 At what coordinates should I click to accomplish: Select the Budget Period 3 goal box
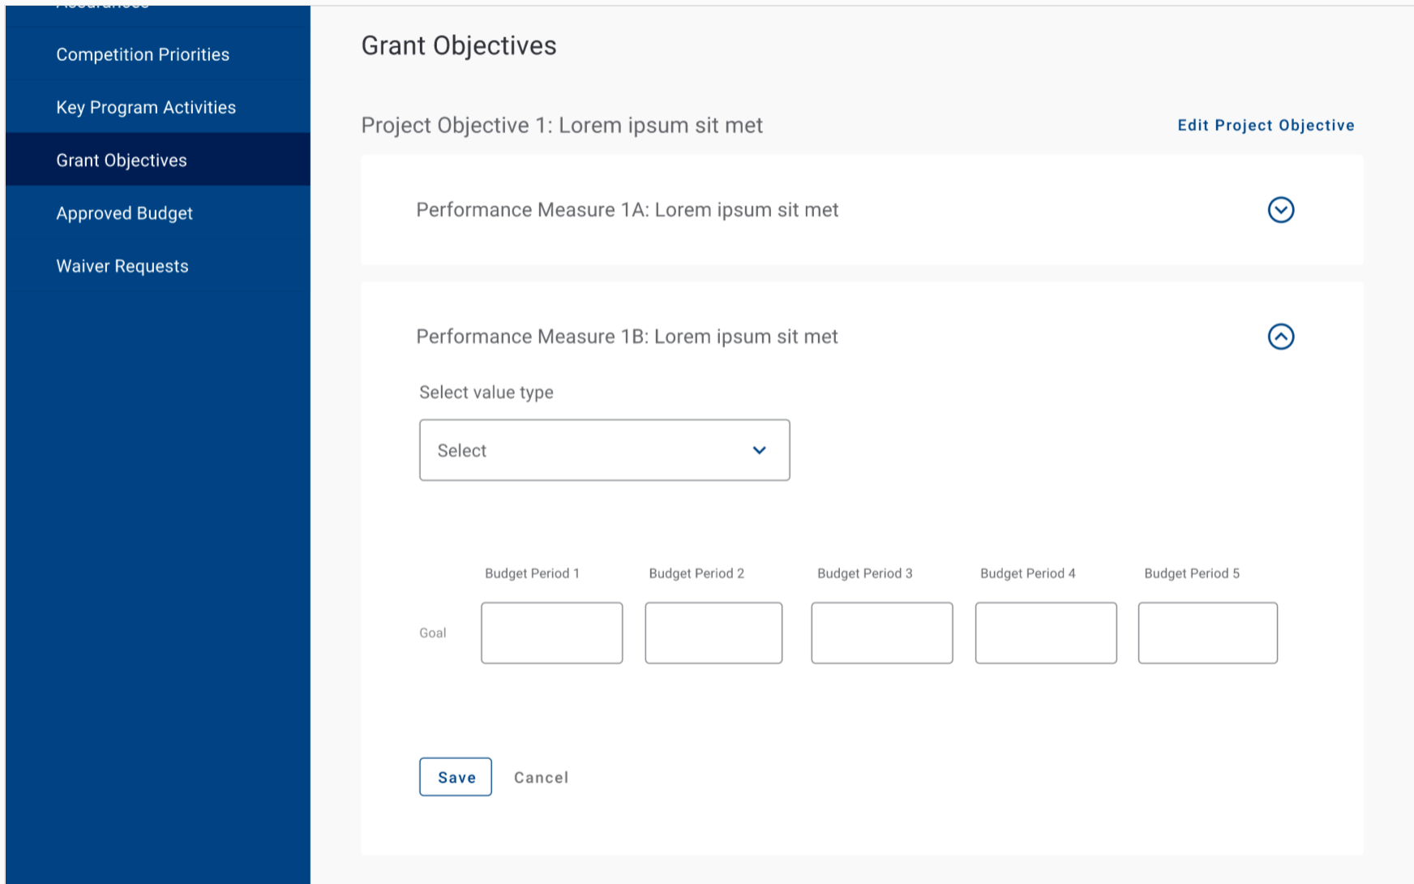pos(881,633)
